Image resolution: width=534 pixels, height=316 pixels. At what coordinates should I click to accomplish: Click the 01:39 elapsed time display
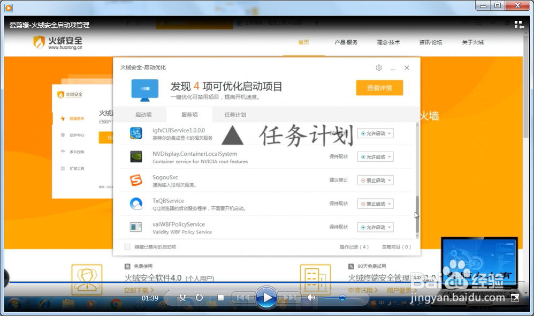[x=150, y=298]
